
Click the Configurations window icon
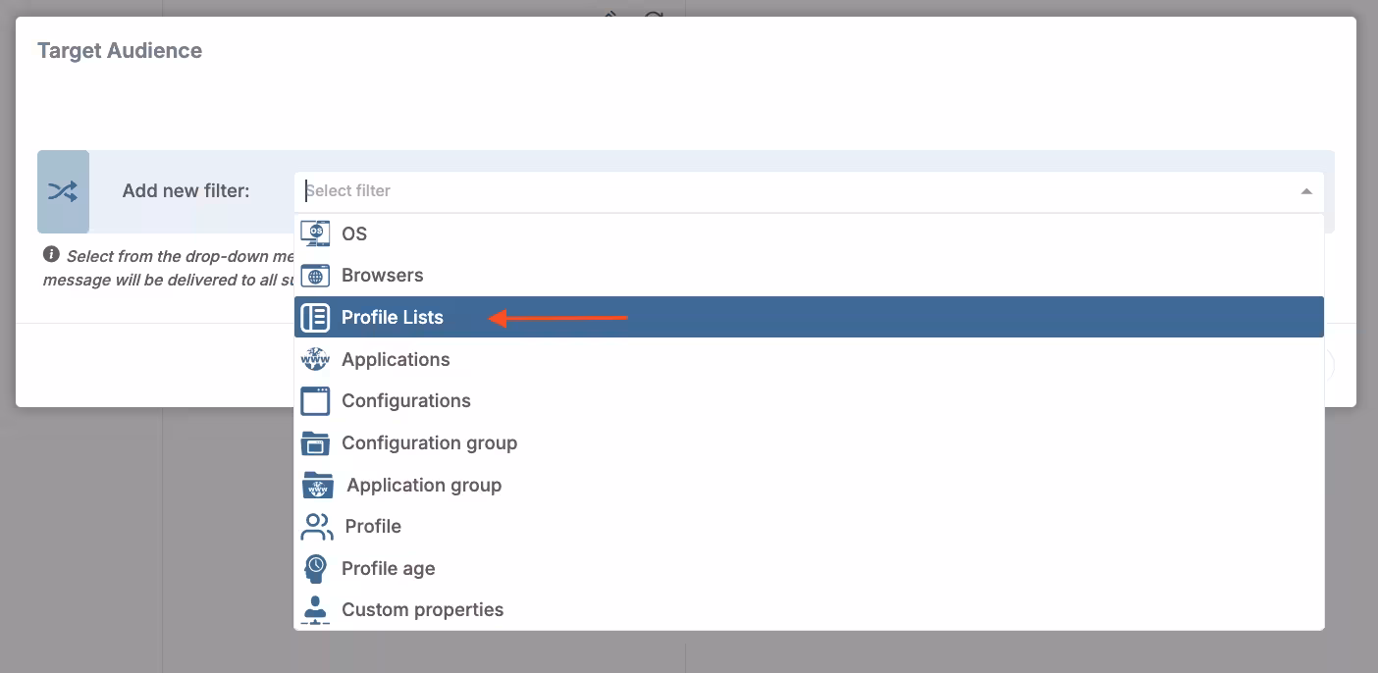pos(315,400)
